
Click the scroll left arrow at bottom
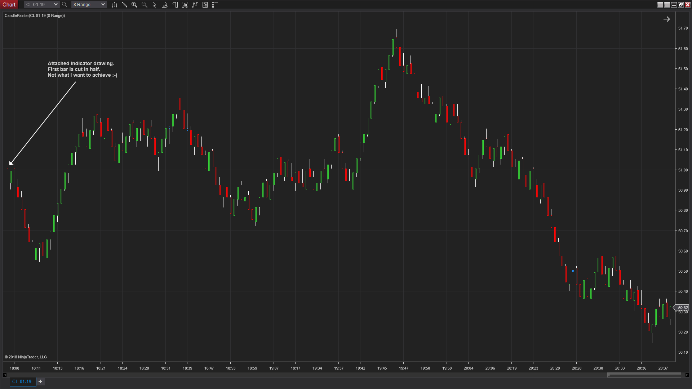pyautogui.click(x=5, y=375)
